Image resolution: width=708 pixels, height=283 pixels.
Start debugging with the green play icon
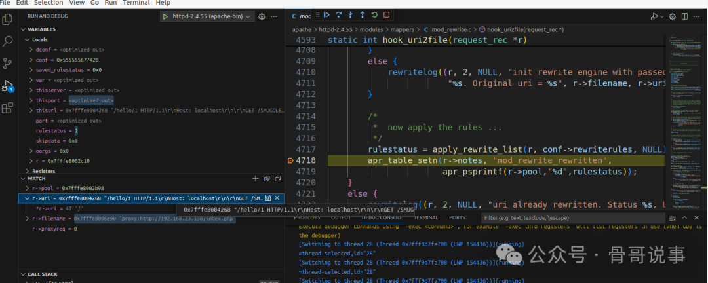pos(165,16)
